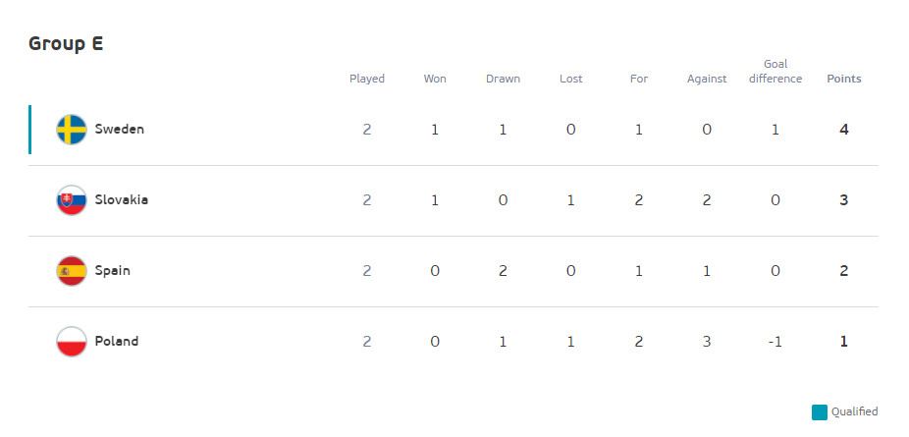This screenshot has height=437, width=909.
Task: Select the Against column header
Action: point(707,79)
